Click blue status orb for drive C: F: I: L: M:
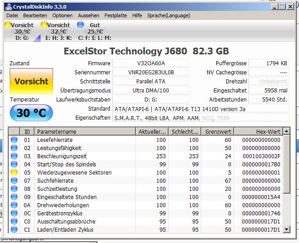Image resolution: width=299 pixels, height=243 pixels. coord(80,25)
